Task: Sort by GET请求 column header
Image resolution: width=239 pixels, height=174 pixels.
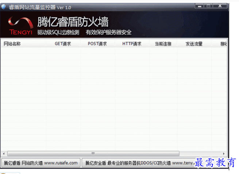Action: click(63, 44)
